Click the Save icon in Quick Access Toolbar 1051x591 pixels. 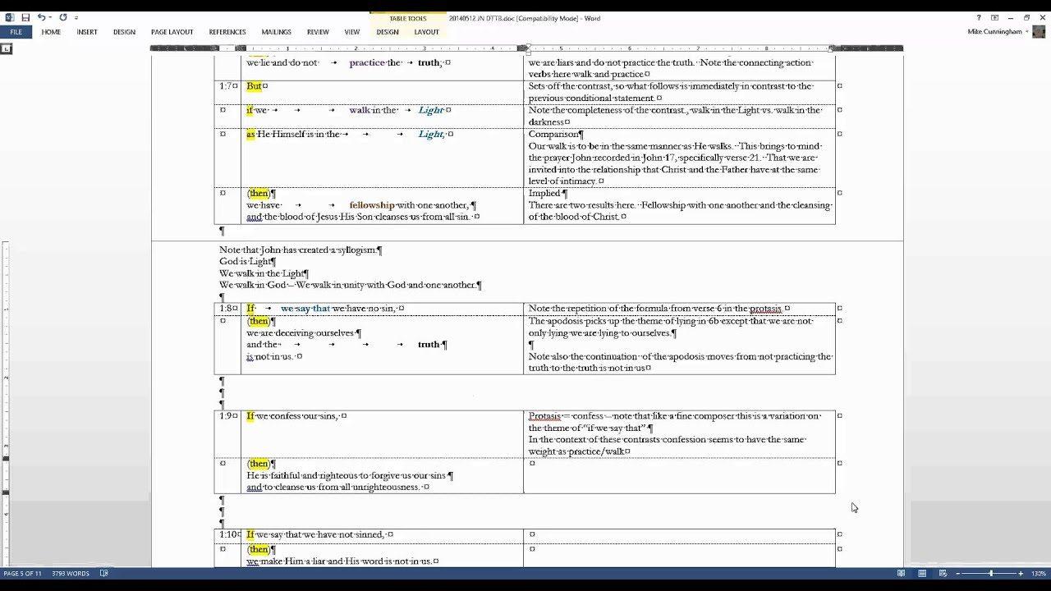click(25, 17)
